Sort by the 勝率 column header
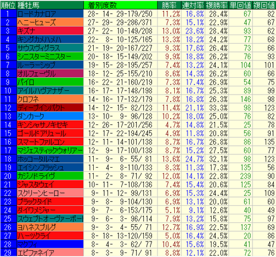Viewport: 276px width, 257px height. pos(169,5)
